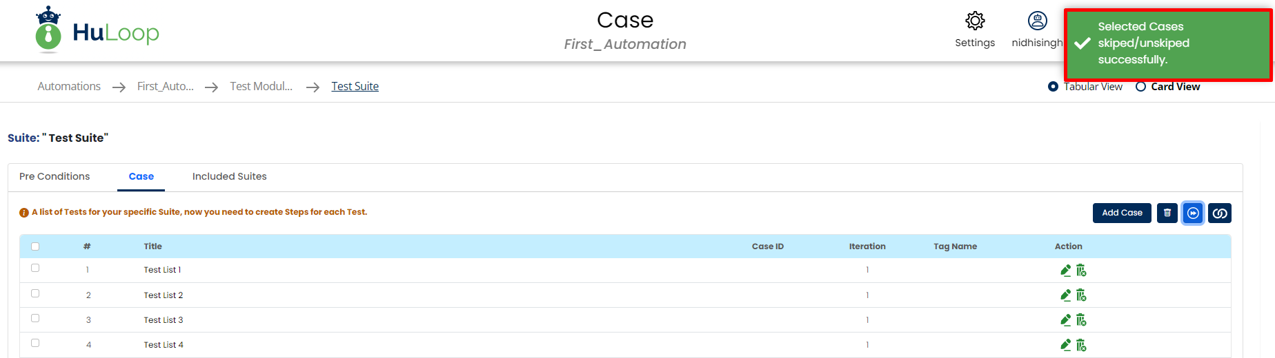Go to Automations in the breadcrumb
The image size is (1275, 358).
(69, 87)
